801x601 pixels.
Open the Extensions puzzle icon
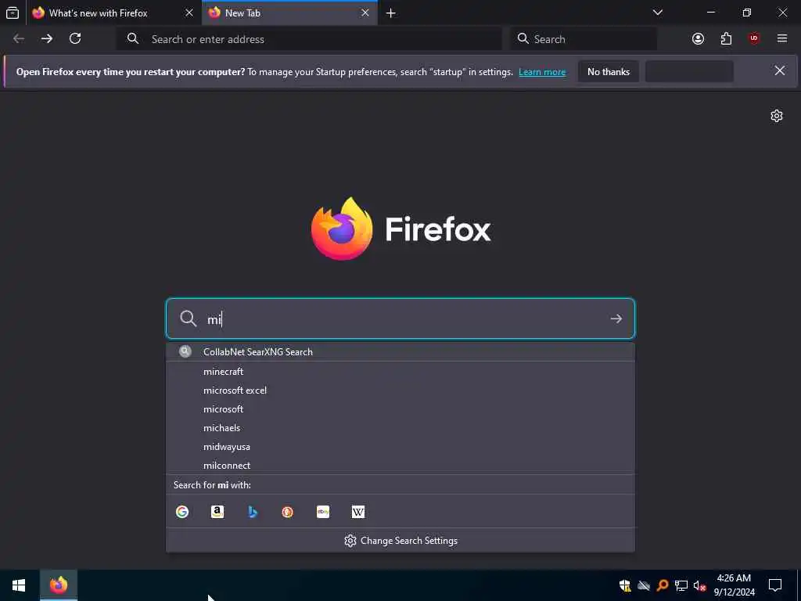click(x=726, y=39)
